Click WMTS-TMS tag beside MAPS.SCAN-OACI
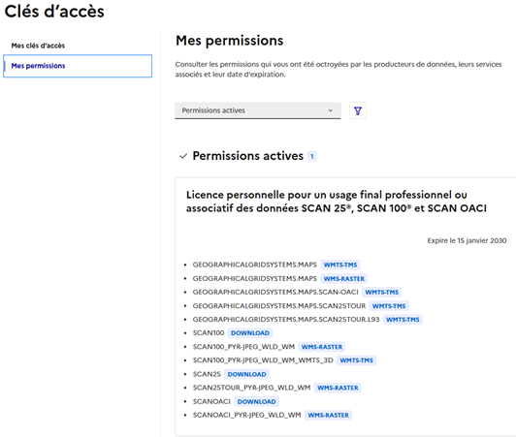The image size is (516, 437). pos(382,292)
